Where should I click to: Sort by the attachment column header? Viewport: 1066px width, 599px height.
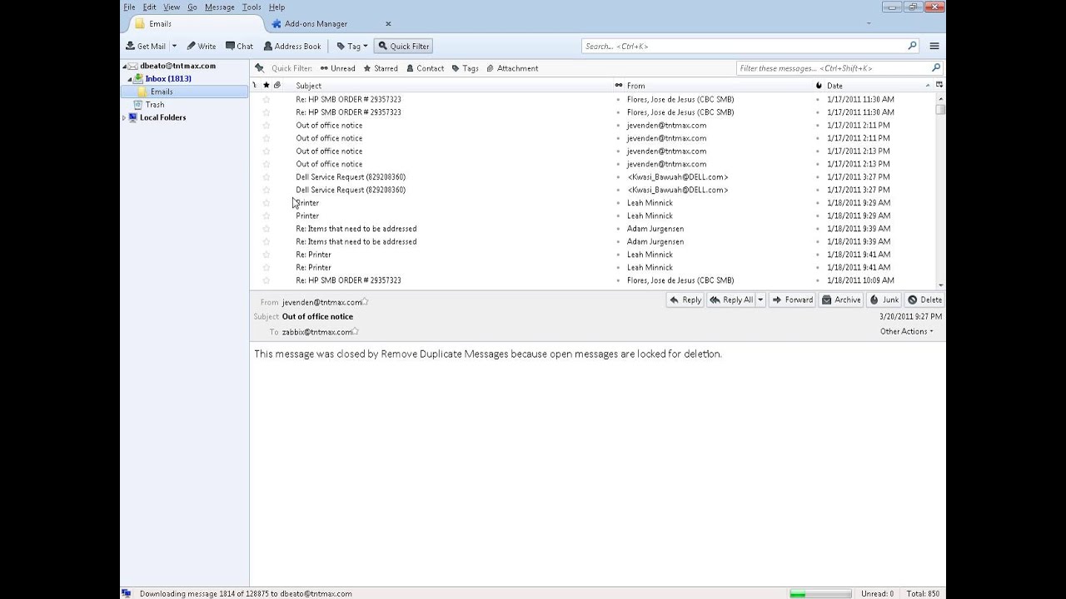277,86
